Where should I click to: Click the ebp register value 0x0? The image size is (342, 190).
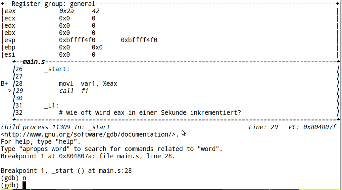point(64,47)
